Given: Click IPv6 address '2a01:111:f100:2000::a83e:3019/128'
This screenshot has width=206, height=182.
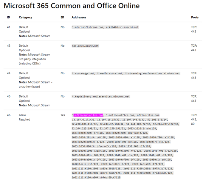Looking at the screenshot, I should point(96,169).
